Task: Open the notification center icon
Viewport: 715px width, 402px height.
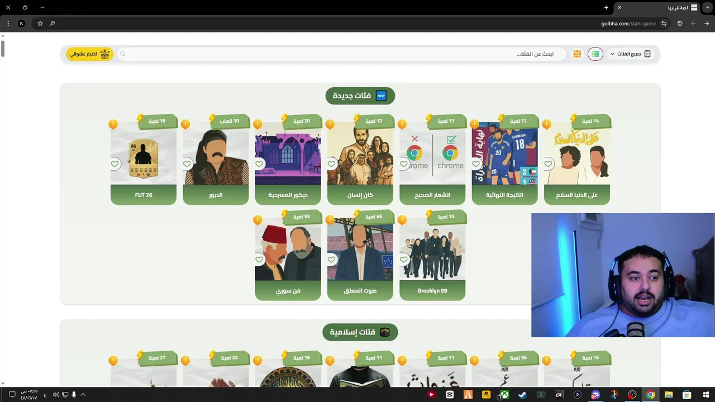Action: [12, 395]
